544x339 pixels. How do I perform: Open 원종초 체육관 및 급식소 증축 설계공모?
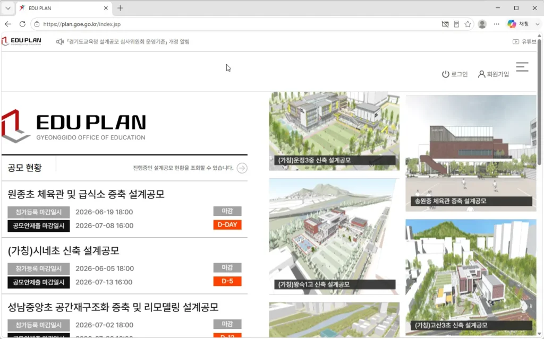pyautogui.click(x=86, y=194)
